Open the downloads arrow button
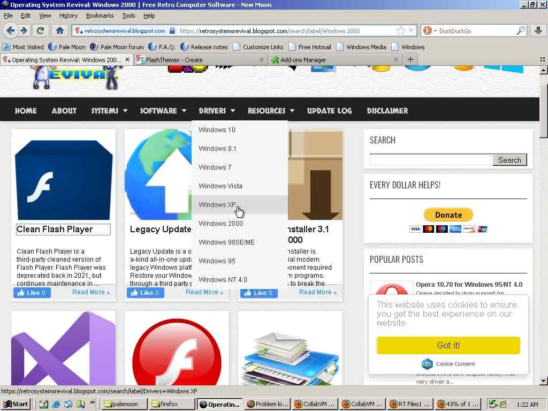 click(x=538, y=31)
